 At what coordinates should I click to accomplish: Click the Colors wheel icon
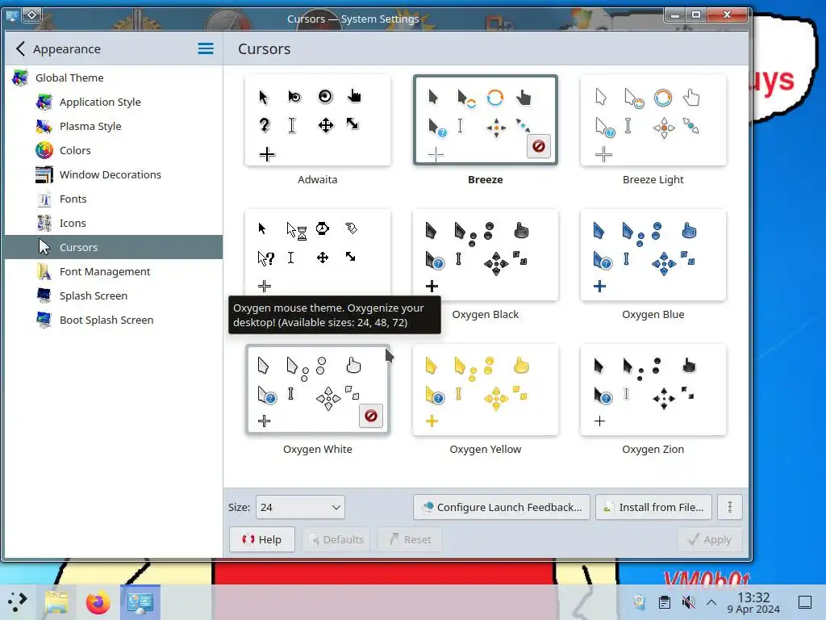coord(44,150)
